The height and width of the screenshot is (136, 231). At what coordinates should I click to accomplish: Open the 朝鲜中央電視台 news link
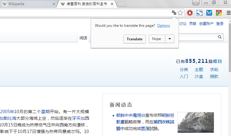[x=131, y=115]
